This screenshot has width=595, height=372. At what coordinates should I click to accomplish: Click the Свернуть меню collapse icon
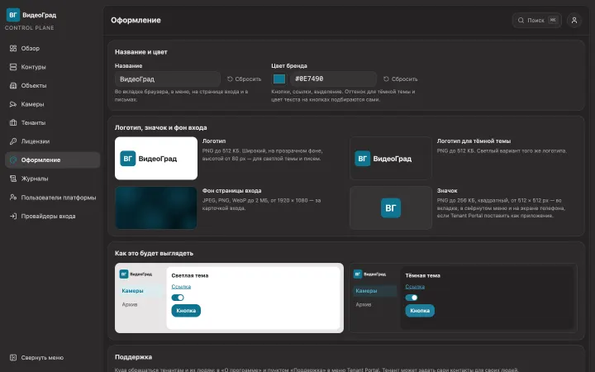tap(13, 358)
